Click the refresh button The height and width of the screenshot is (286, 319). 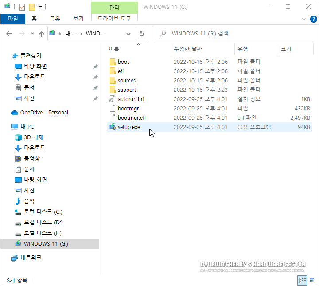142,34
